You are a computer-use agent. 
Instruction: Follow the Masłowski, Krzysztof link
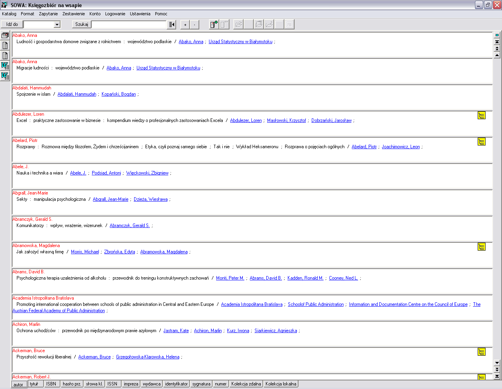[286, 120]
